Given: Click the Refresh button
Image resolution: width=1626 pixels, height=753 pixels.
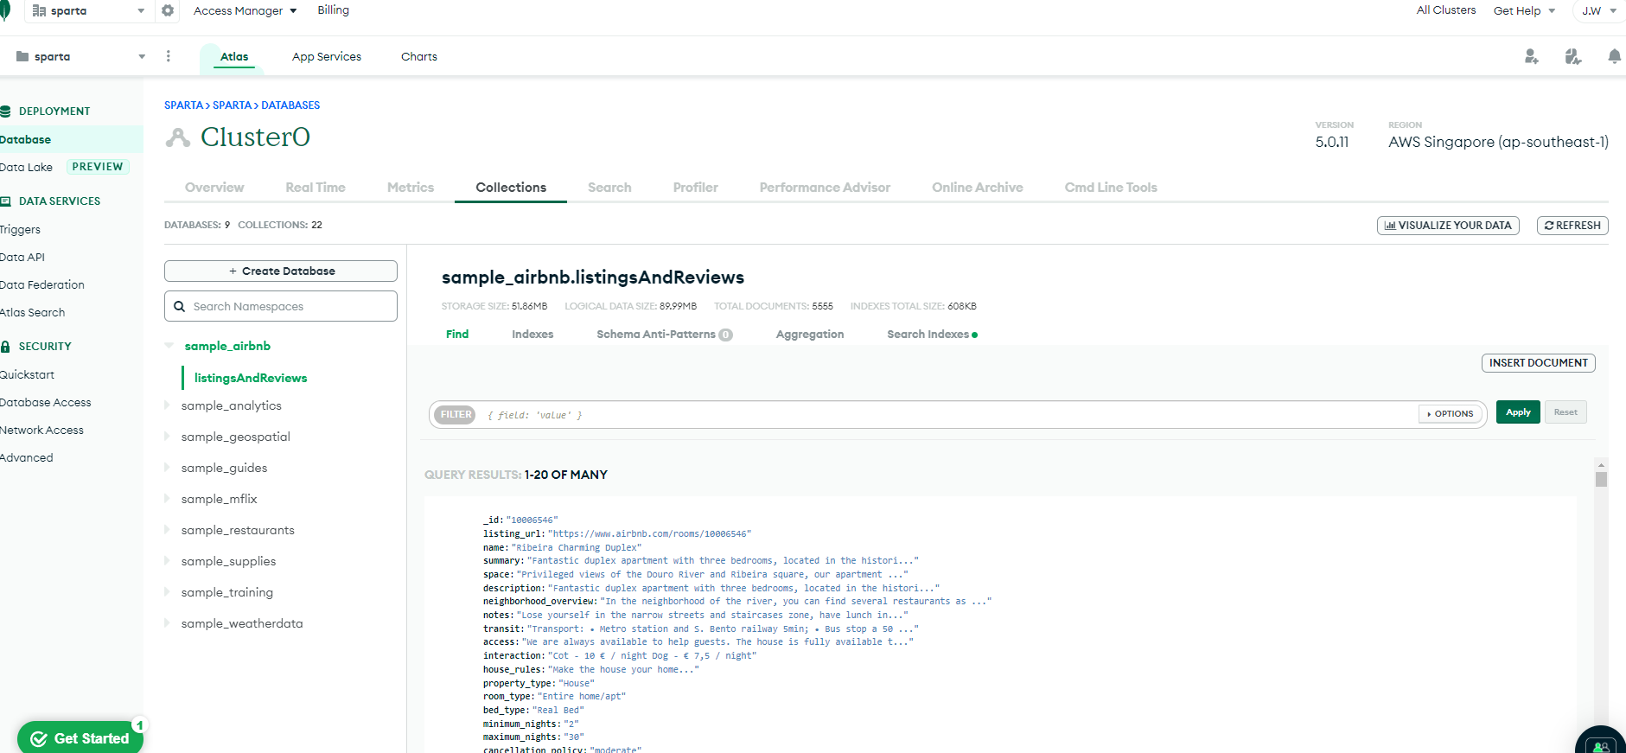Looking at the screenshot, I should 1572,226.
